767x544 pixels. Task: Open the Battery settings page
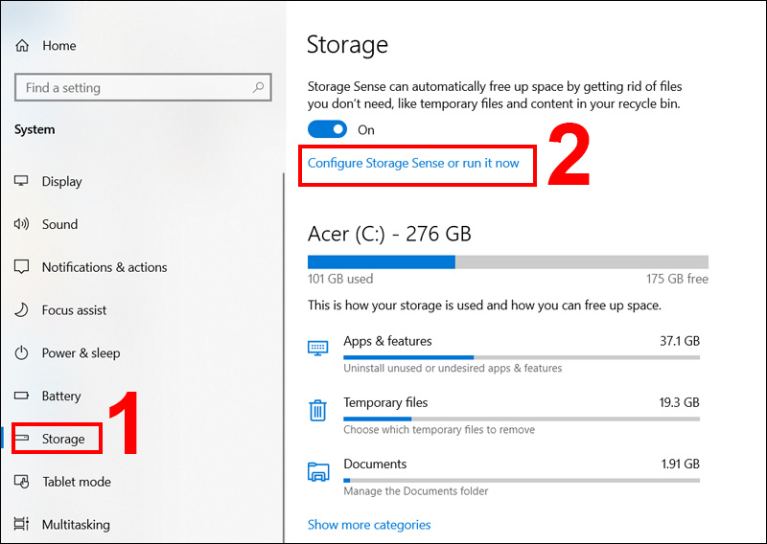point(61,396)
